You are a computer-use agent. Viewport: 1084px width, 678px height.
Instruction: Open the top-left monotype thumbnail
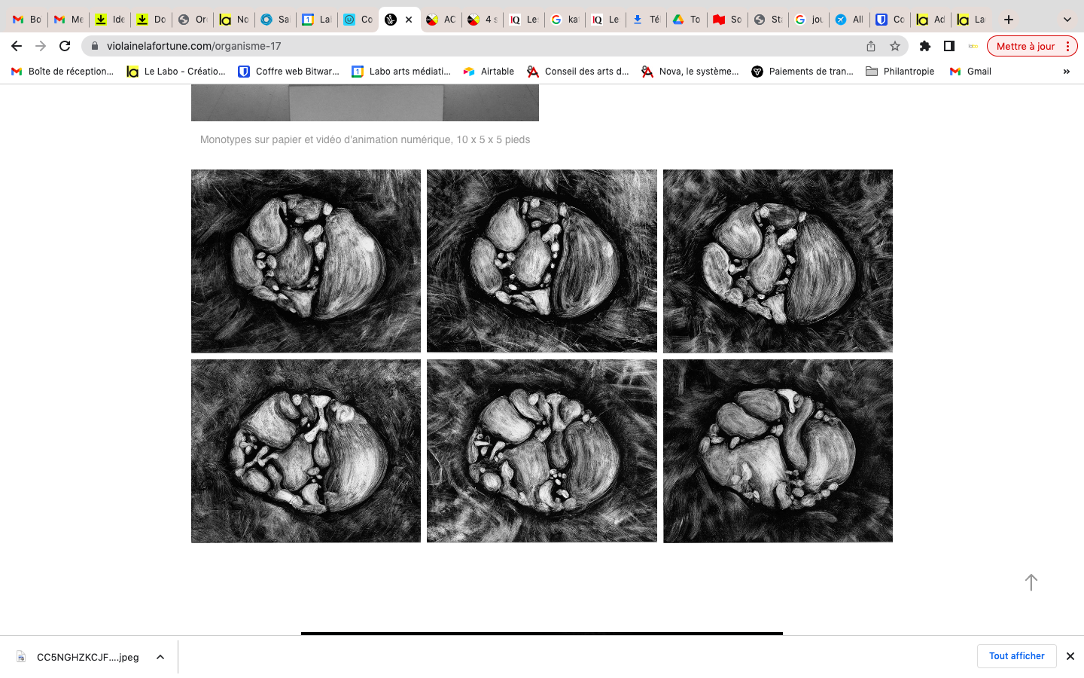tap(306, 261)
